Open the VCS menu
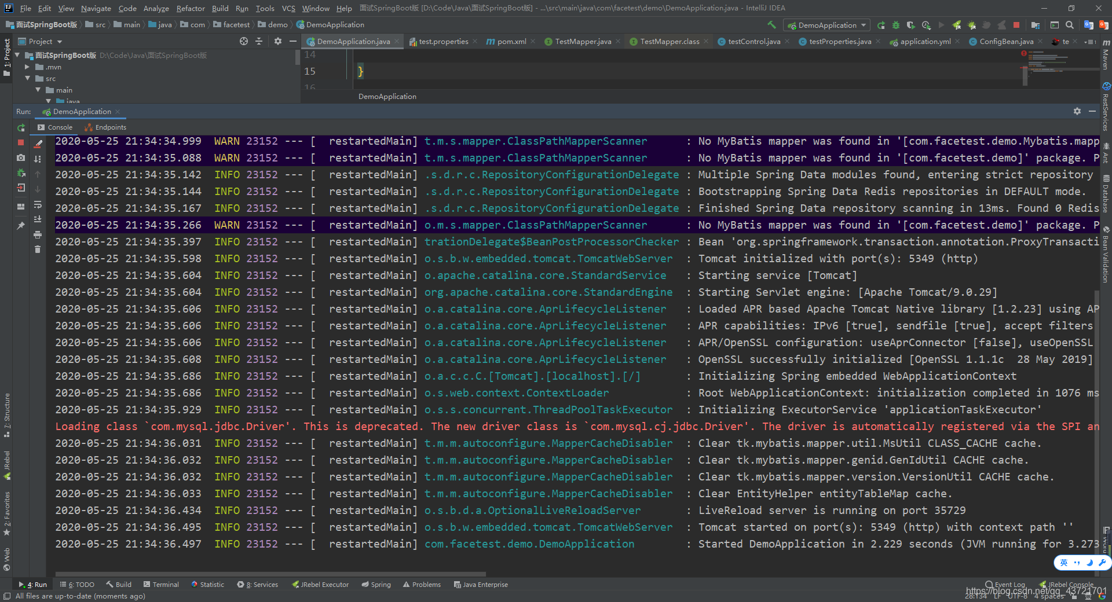 coord(288,8)
